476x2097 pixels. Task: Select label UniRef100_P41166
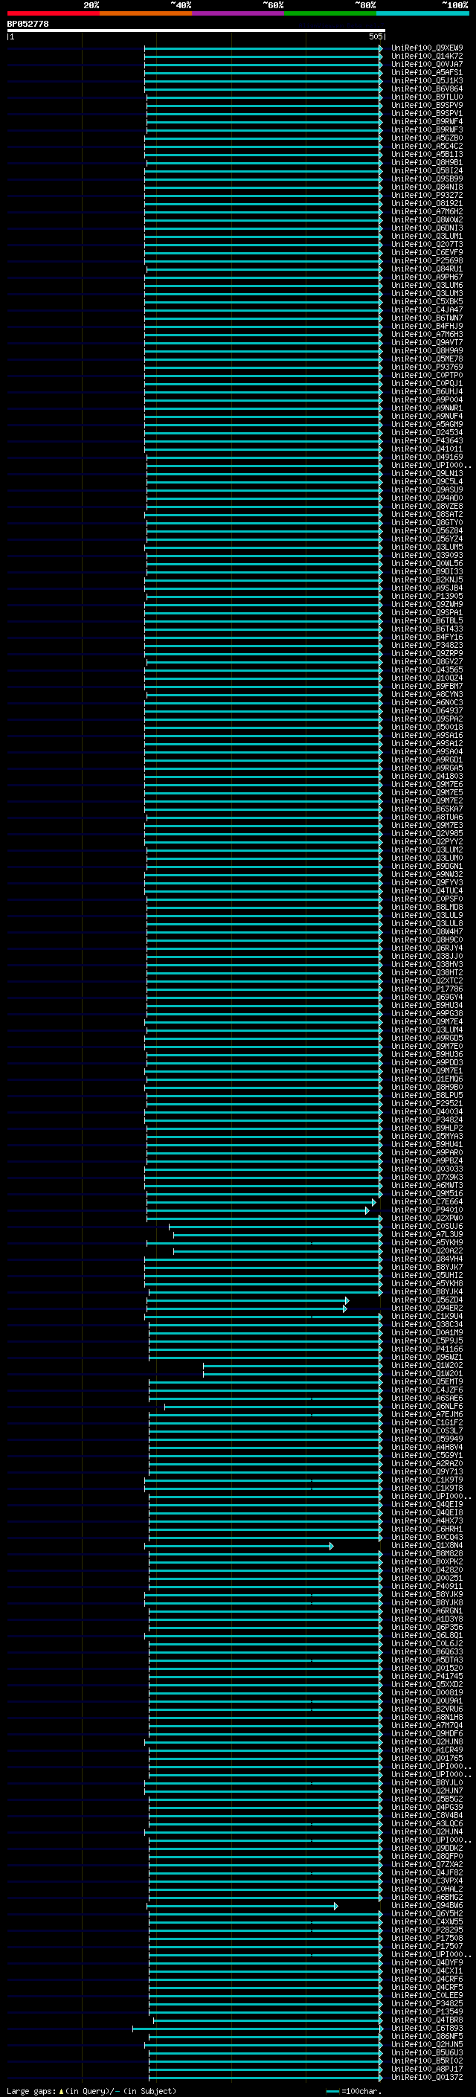pyautogui.click(x=426, y=1349)
